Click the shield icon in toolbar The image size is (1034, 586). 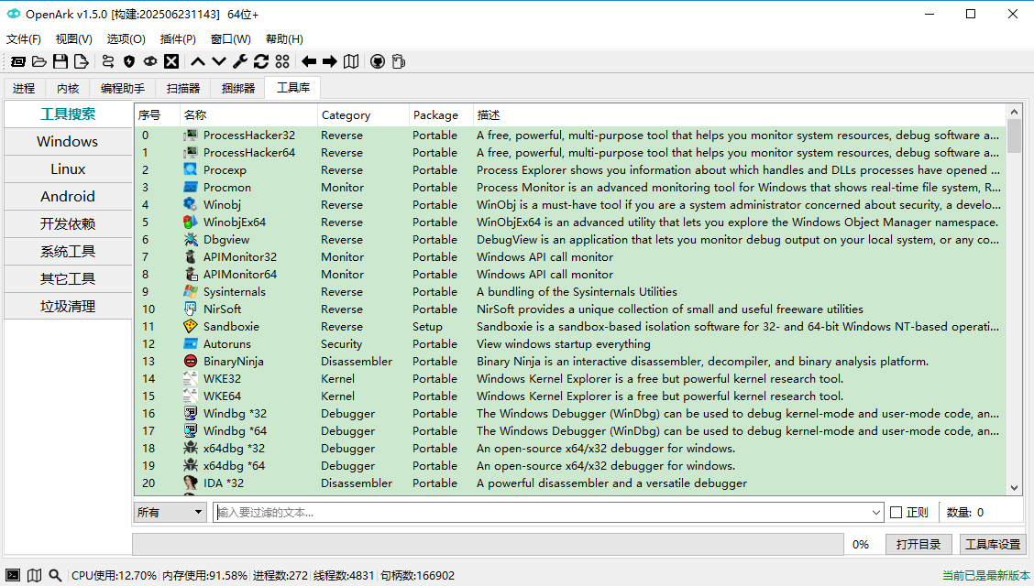point(129,61)
